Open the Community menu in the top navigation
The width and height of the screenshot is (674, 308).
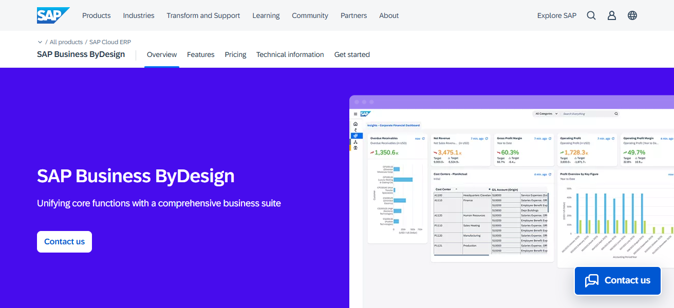(310, 15)
